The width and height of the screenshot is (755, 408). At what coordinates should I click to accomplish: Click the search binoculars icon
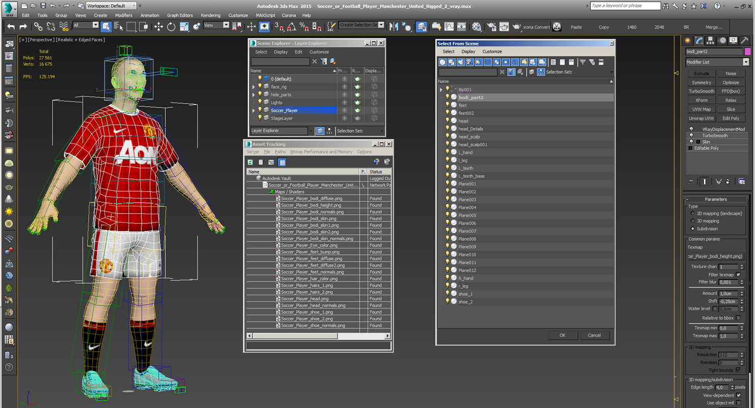coord(666,6)
